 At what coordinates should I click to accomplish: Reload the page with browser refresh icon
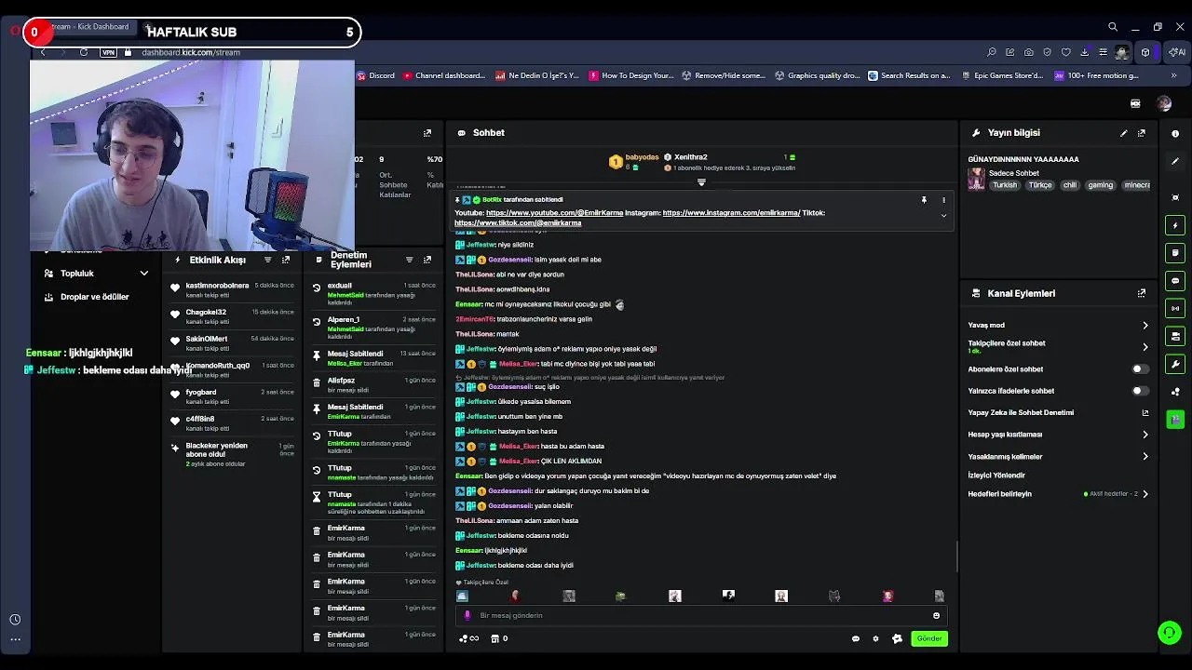84,52
